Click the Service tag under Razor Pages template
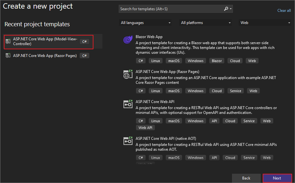Image resolution: width=295 pixels, height=183 pixels. (x=235, y=91)
